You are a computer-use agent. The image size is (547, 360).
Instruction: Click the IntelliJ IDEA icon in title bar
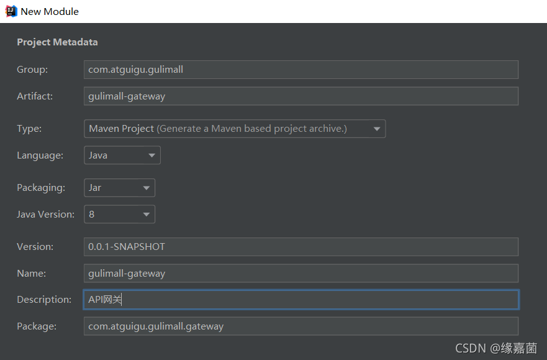pyautogui.click(x=11, y=11)
